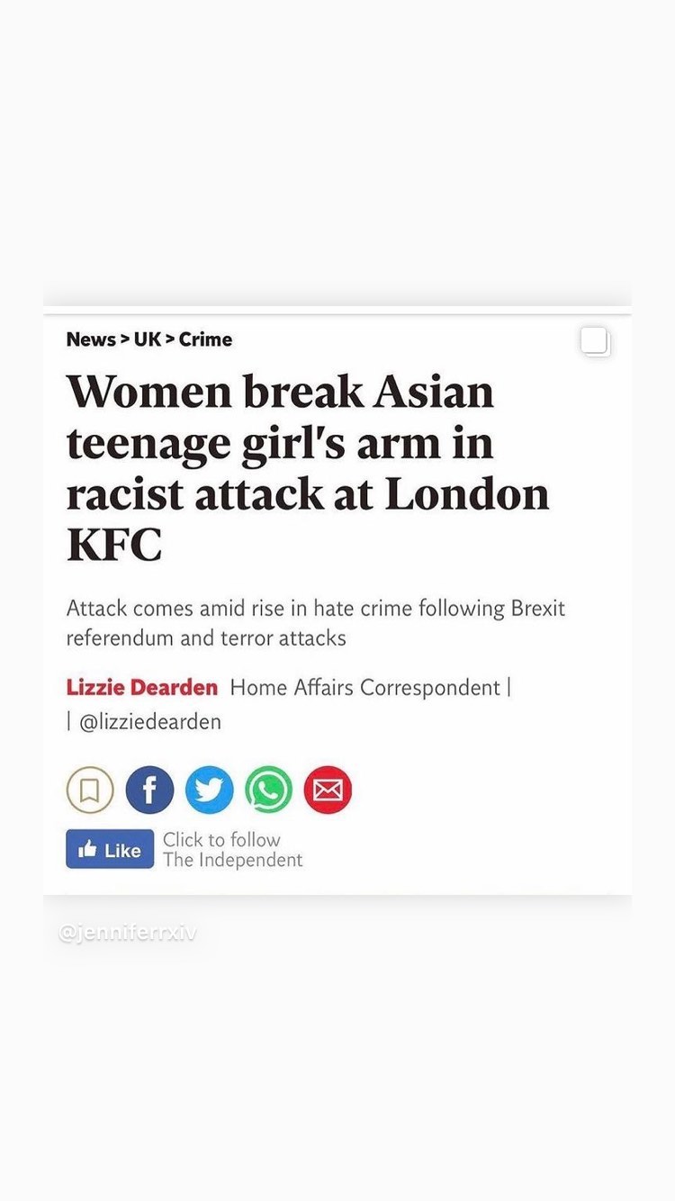Open the @lizziedearden Twitter handle
The width and height of the screenshot is (675, 1201).
point(150,722)
